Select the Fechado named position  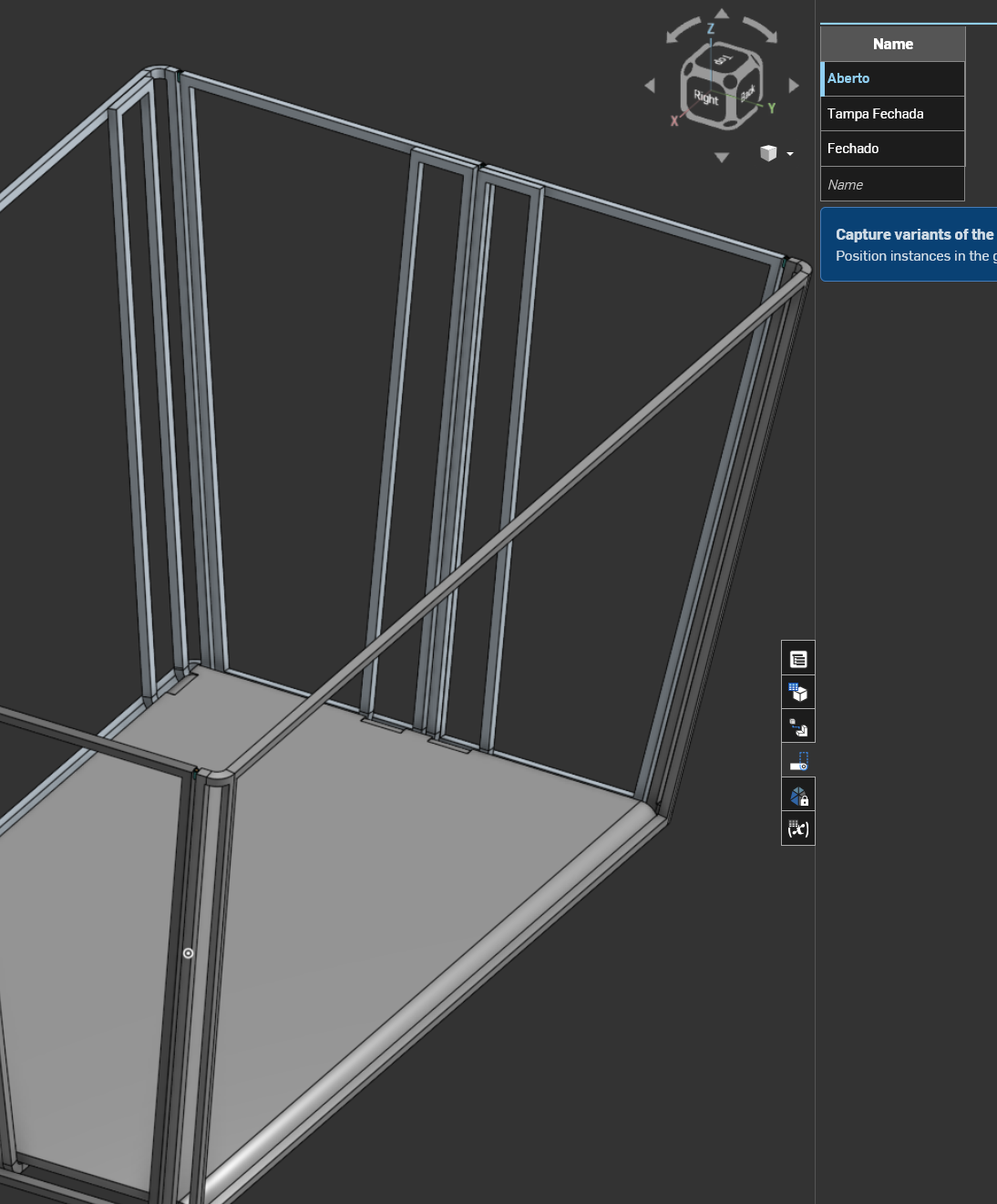(893, 149)
